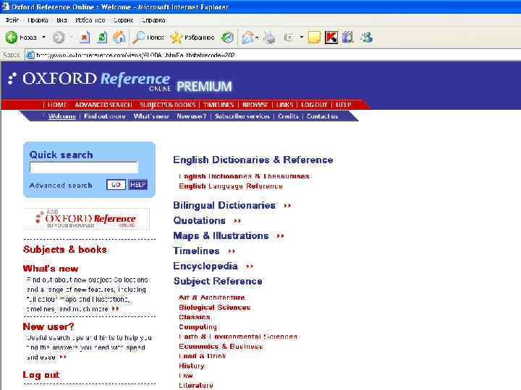
Task: Open the Help menu in menu bar
Action: point(153,20)
